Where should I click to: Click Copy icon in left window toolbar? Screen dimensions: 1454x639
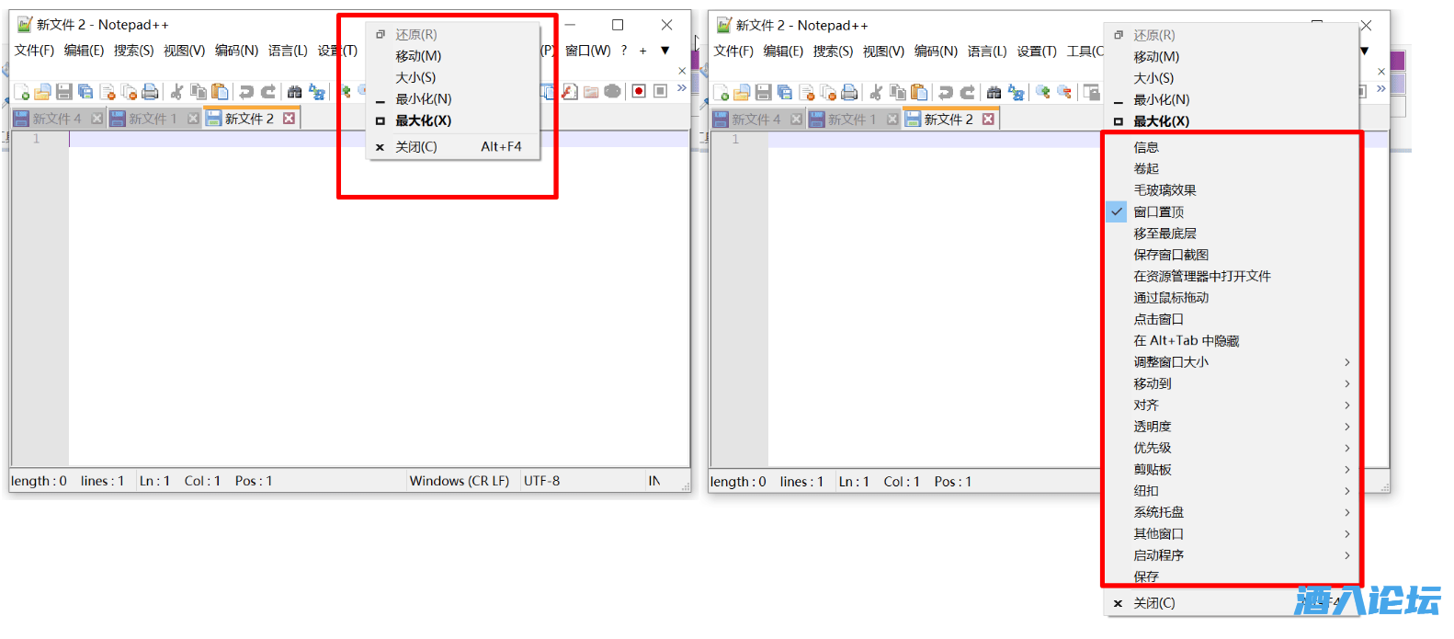[x=199, y=92]
